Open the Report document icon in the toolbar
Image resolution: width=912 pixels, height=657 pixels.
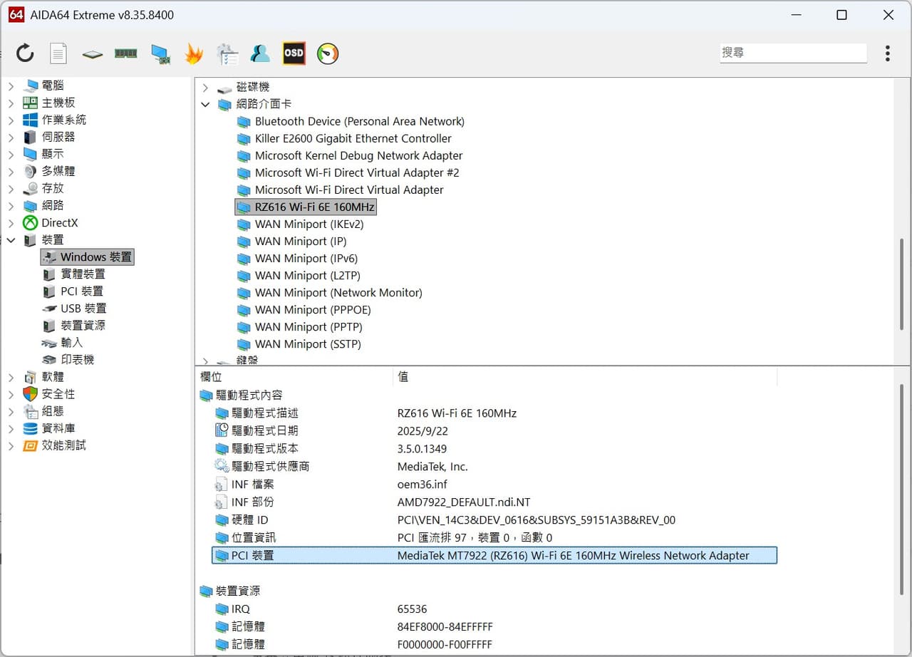pos(58,53)
